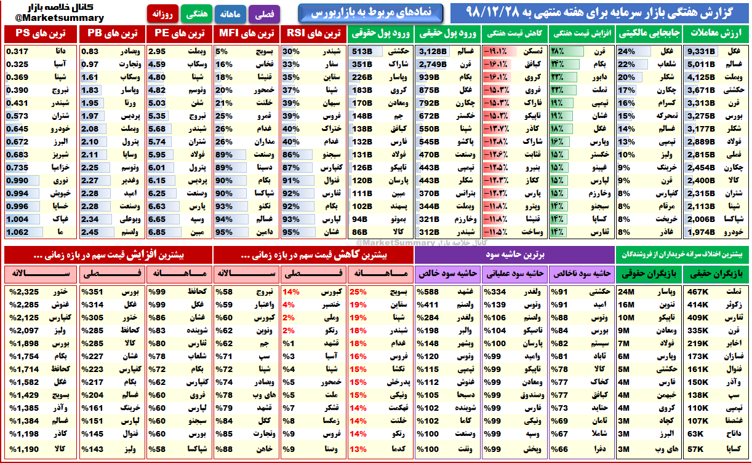This screenshot has width=752, height=463.
Task: Click the ترین های PS header
Action: [39, 33]
